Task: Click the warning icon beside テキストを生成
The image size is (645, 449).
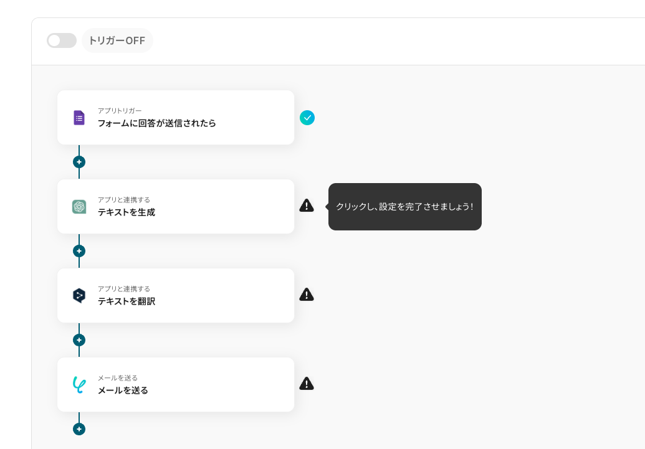Action: 307,206
